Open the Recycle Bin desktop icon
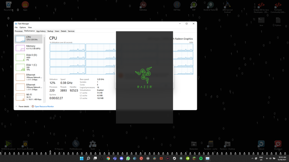 point(8,6)
